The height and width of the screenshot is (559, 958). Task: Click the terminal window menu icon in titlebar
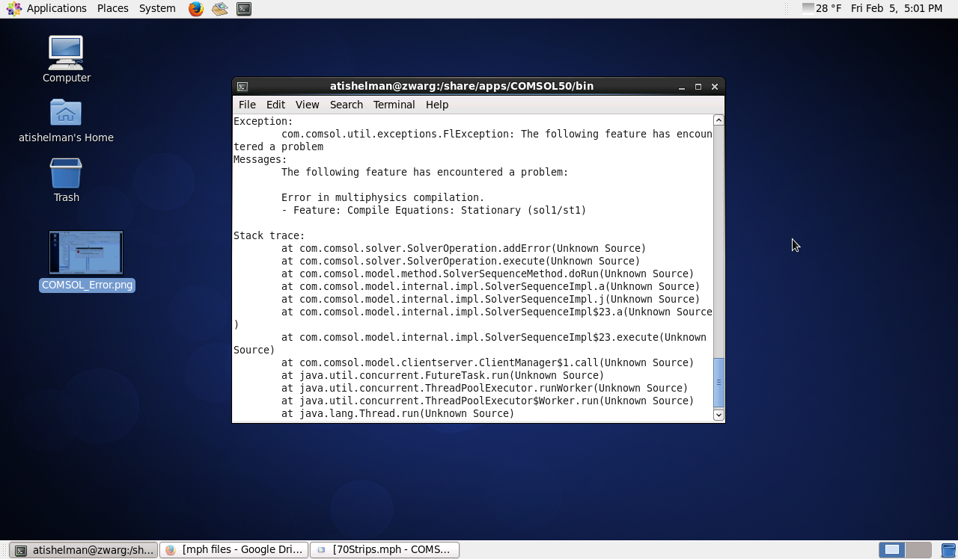[x=242, y=87]
